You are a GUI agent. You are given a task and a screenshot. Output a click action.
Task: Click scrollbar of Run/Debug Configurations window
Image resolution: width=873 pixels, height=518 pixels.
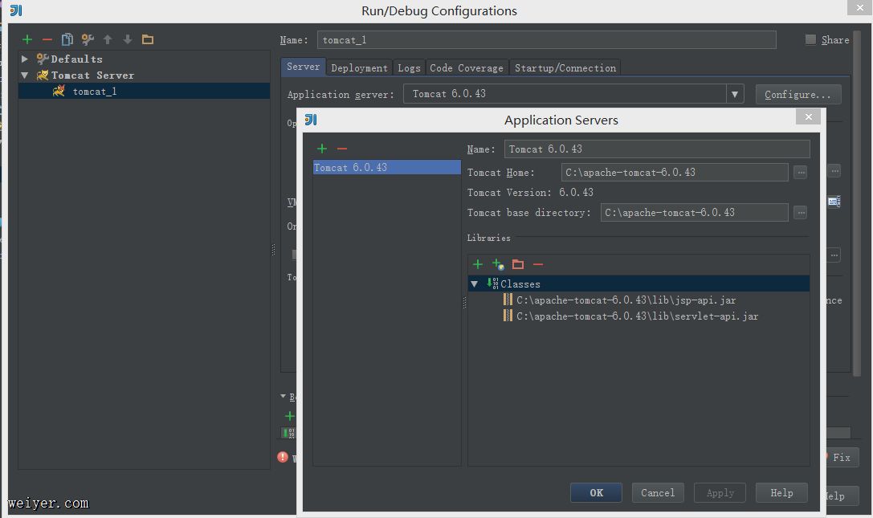pyautogui.click(x=857, y=203)
